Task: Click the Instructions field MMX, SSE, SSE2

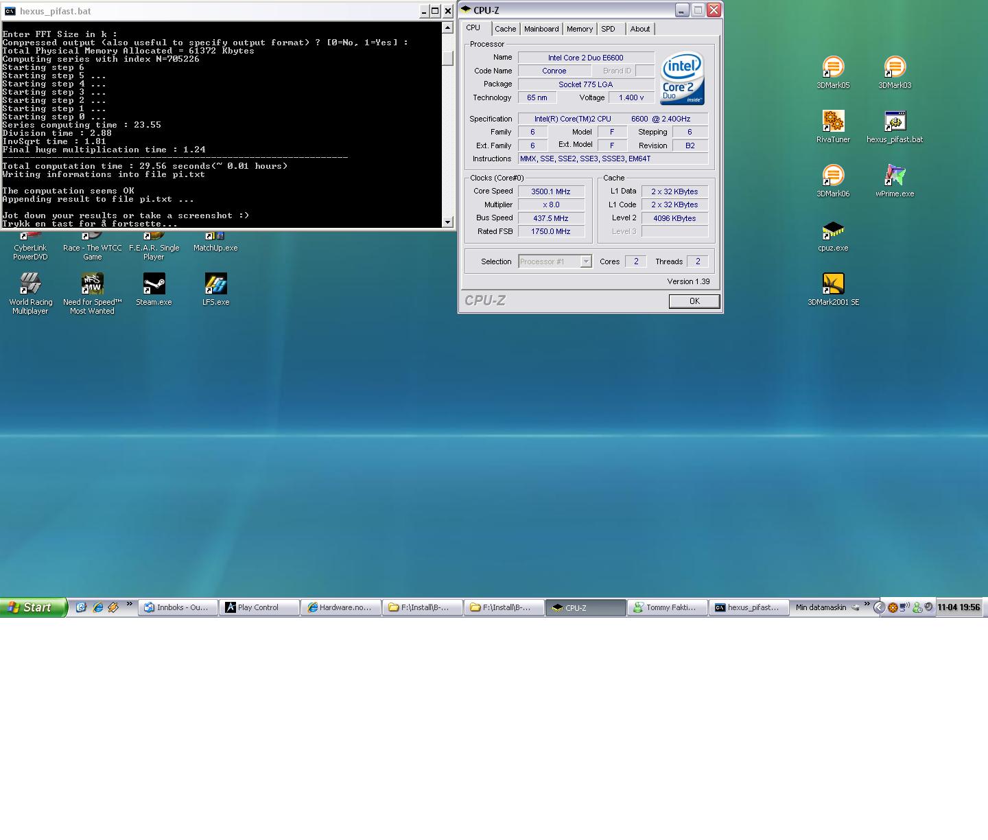Action: (613, 159)
